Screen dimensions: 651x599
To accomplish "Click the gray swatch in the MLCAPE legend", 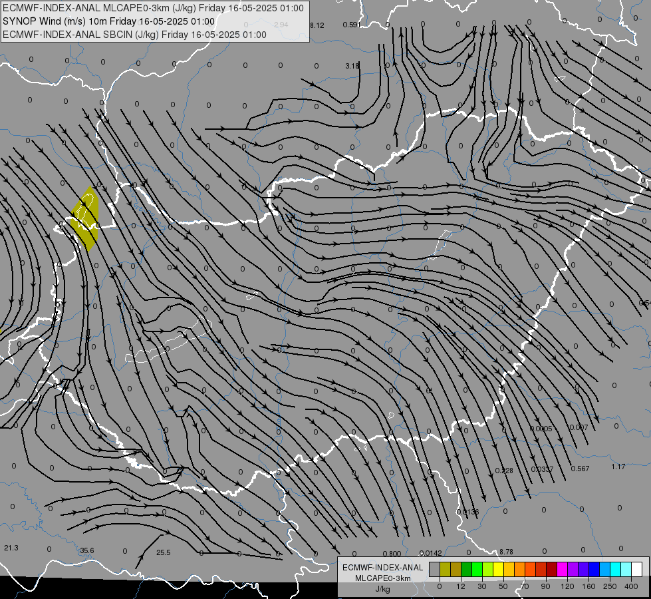I will tap(435, 570).
